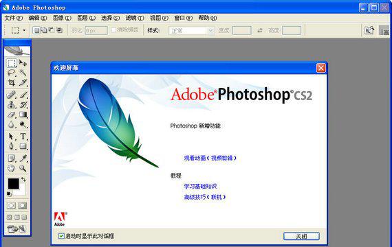Screen dimensions: 392x247
Task: Click the 宽度 width input field
Action: point(242,31)
